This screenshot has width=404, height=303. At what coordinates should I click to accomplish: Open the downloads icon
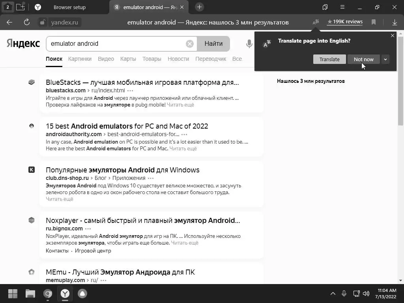point(395,22)
